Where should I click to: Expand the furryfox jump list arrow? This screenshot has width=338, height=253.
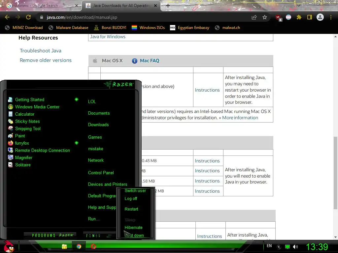tap(77, 143)
